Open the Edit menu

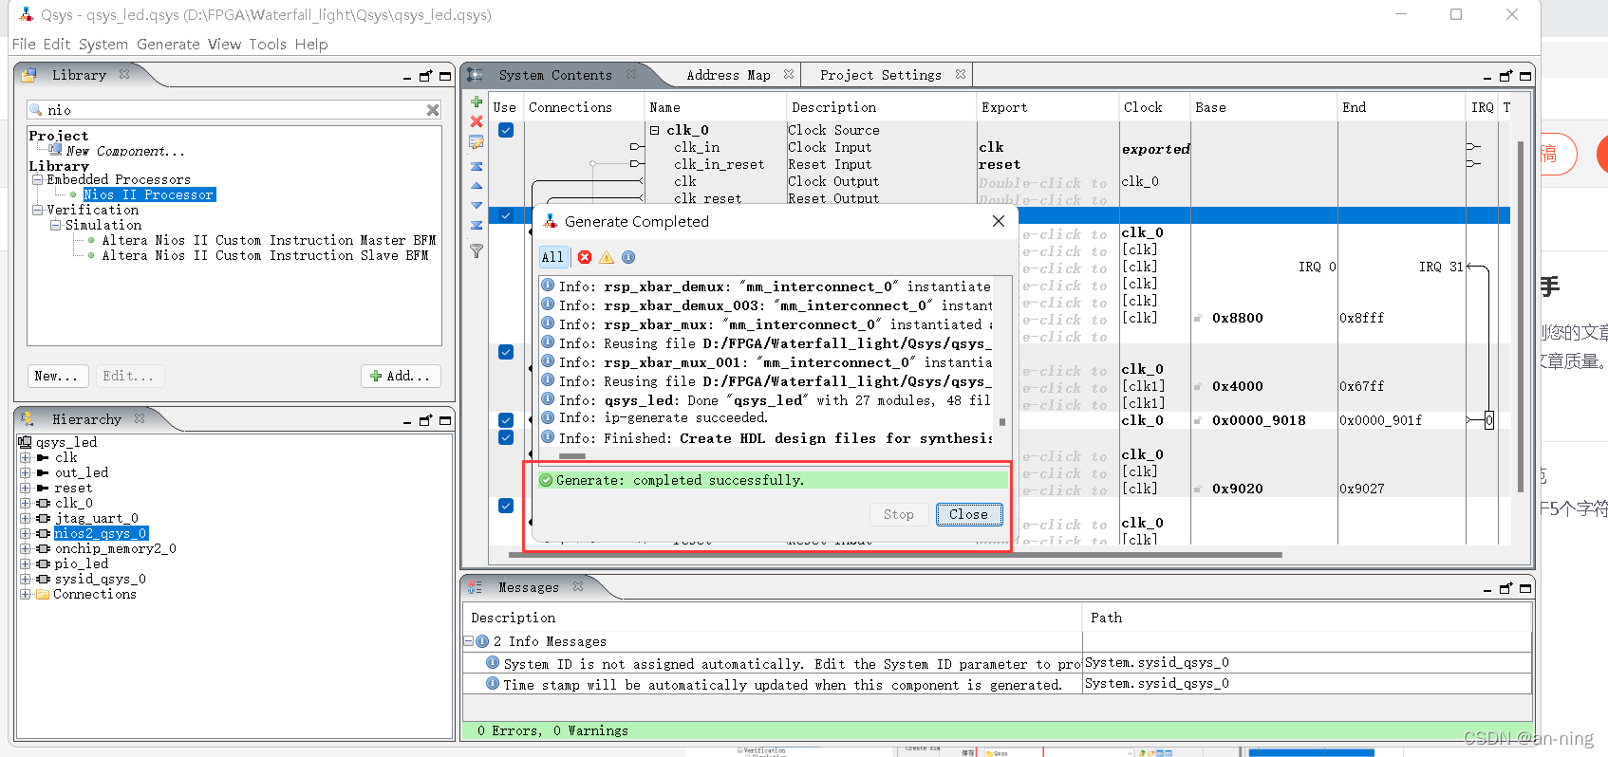coord(57,44)
